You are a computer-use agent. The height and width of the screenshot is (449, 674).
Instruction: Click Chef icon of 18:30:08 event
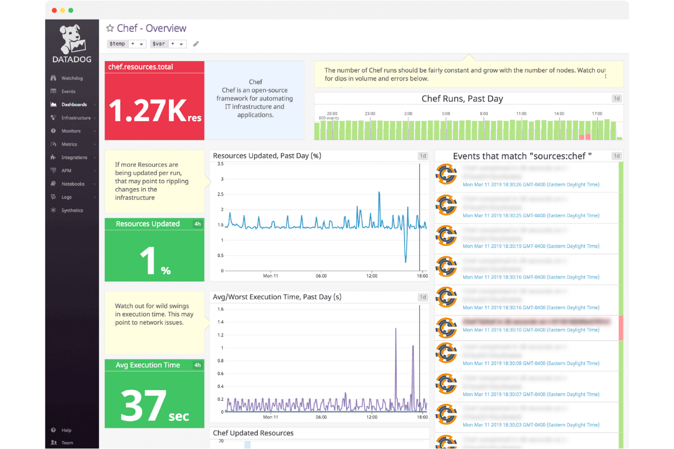(x=446, y=353)
